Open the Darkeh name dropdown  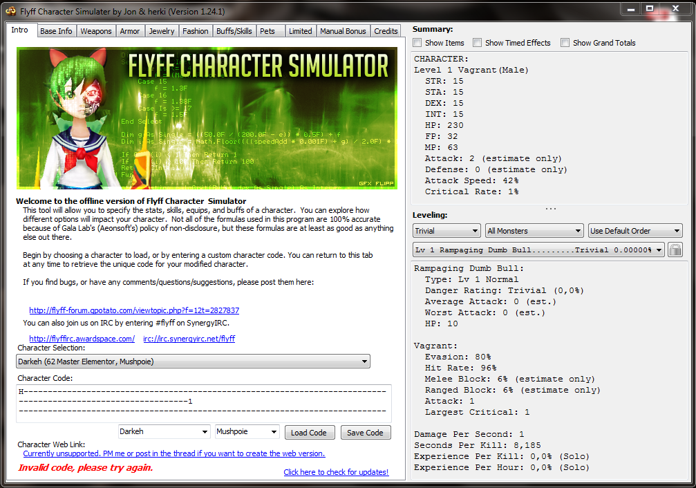(x=164, y=431)
